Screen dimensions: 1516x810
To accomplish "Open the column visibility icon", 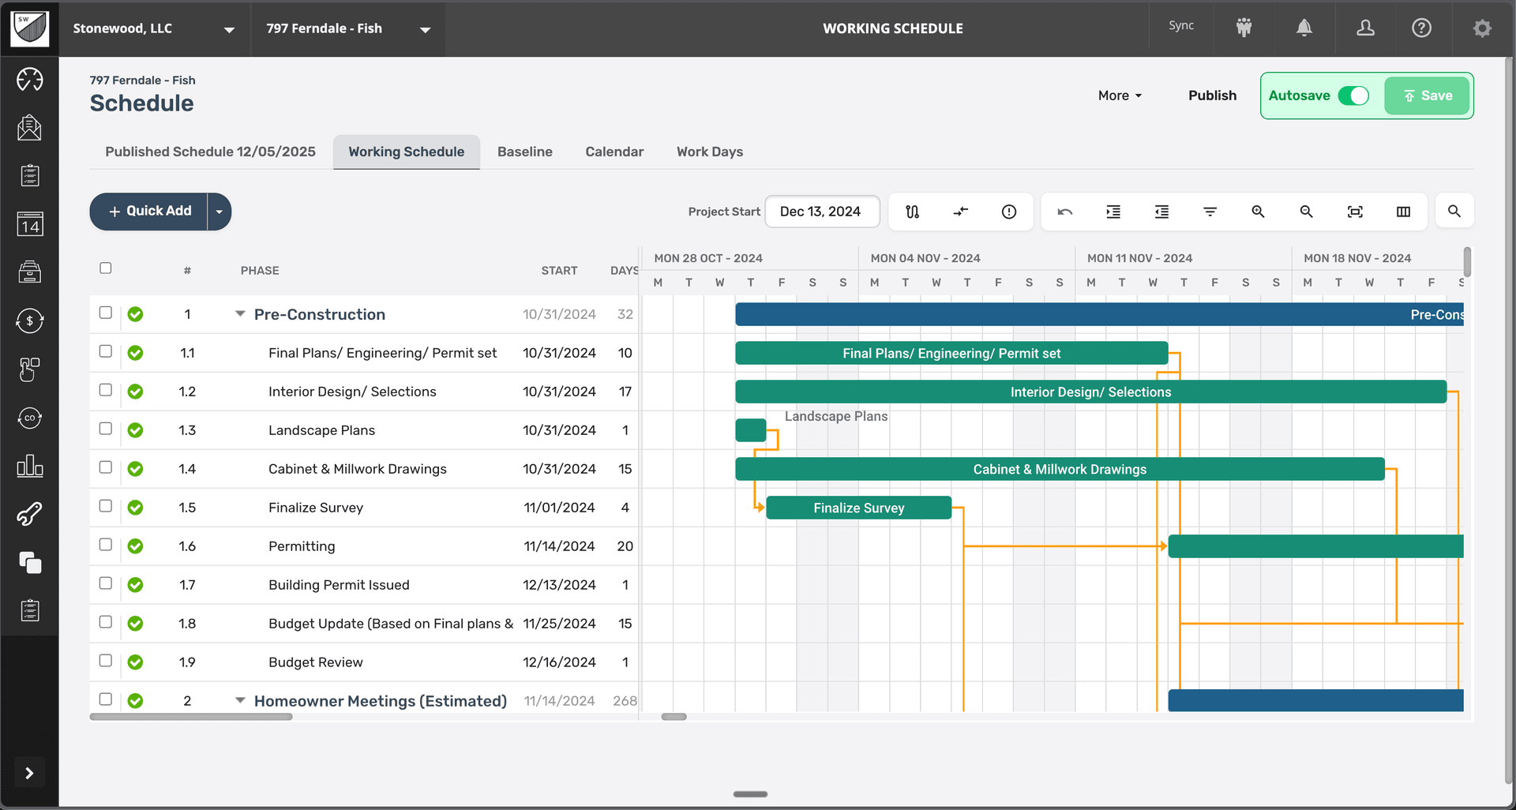I will pyautogui.click(x=1403, y=212).
